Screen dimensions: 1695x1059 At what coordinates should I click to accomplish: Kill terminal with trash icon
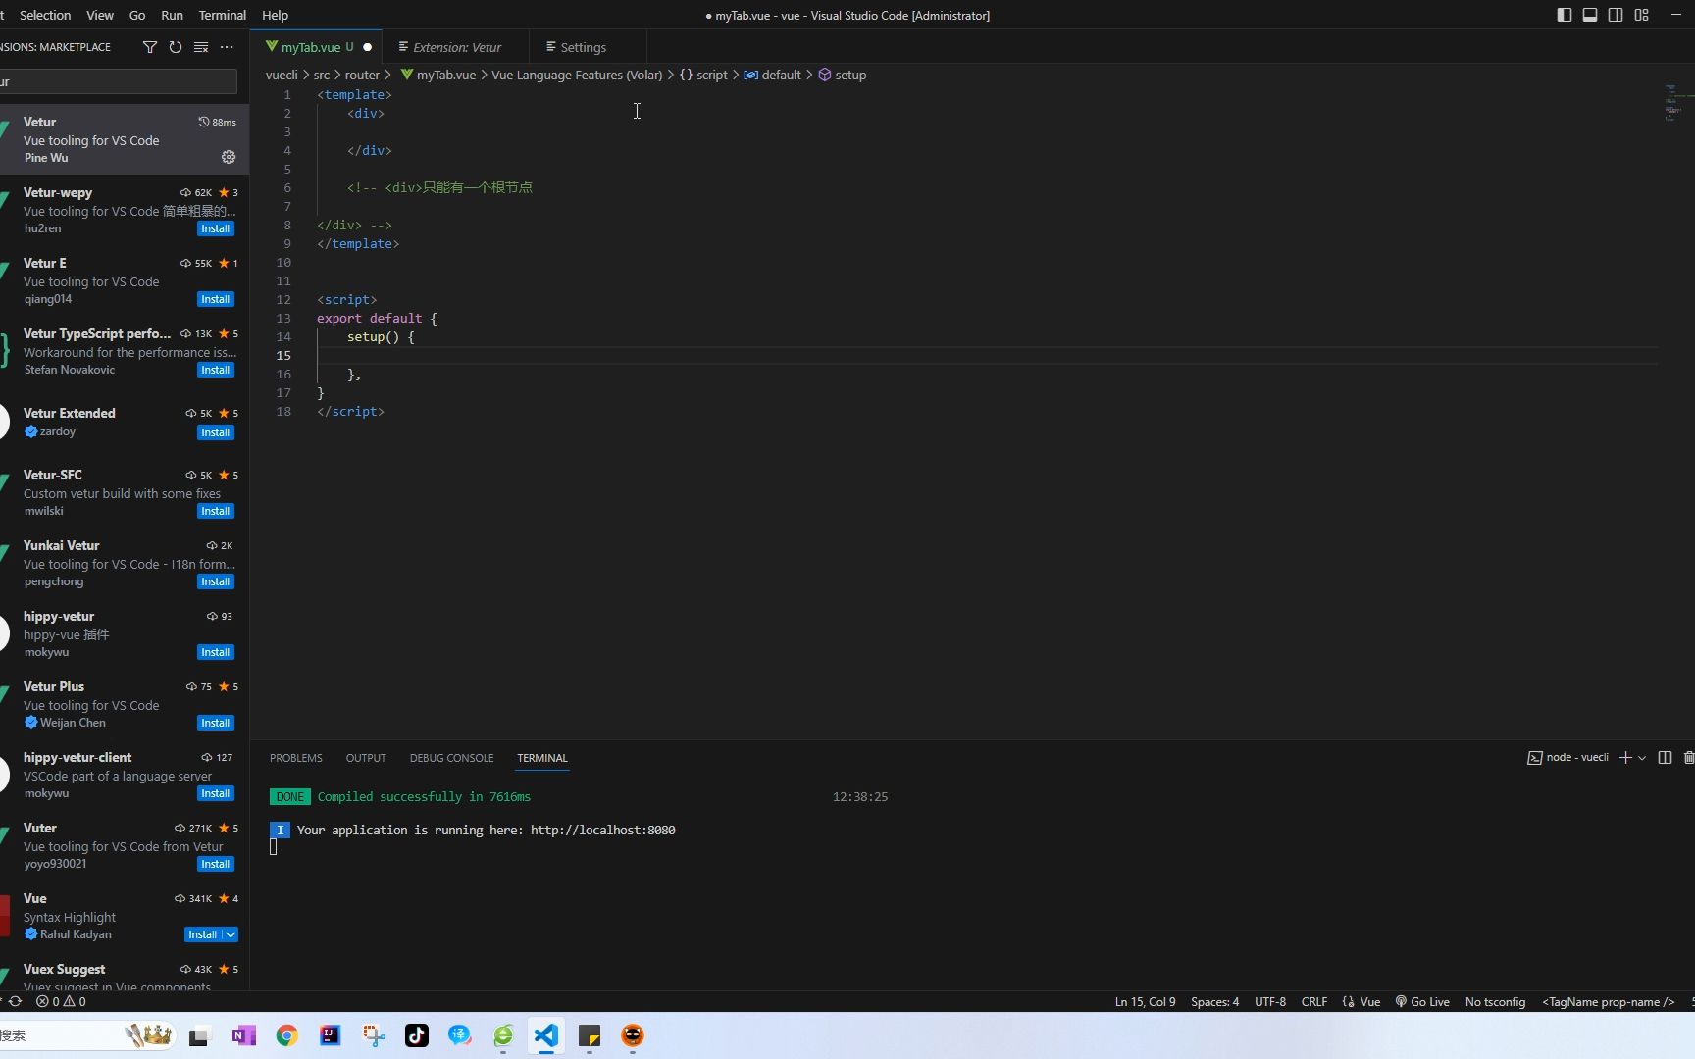point(1689,757)
